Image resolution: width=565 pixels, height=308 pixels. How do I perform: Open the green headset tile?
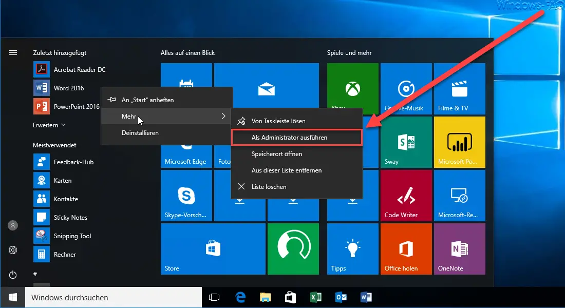pos(293,249)
